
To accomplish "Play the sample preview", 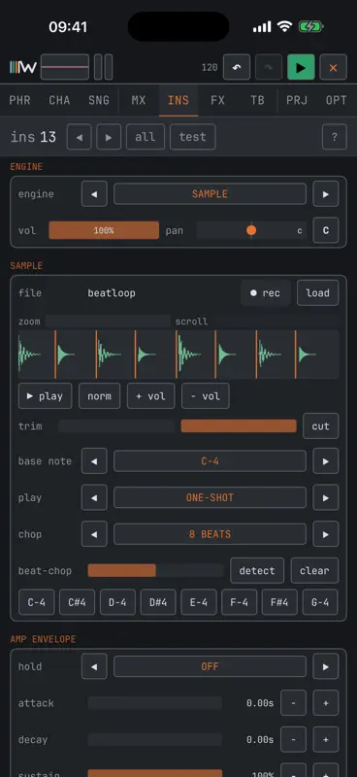I will pyautogui.click(x=45, y=396).
